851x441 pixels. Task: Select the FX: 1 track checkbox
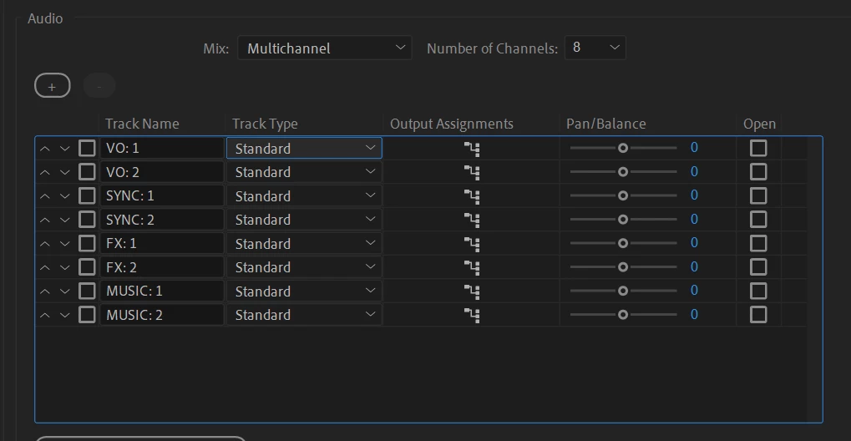pyautogui.click(x=87, y=243)
